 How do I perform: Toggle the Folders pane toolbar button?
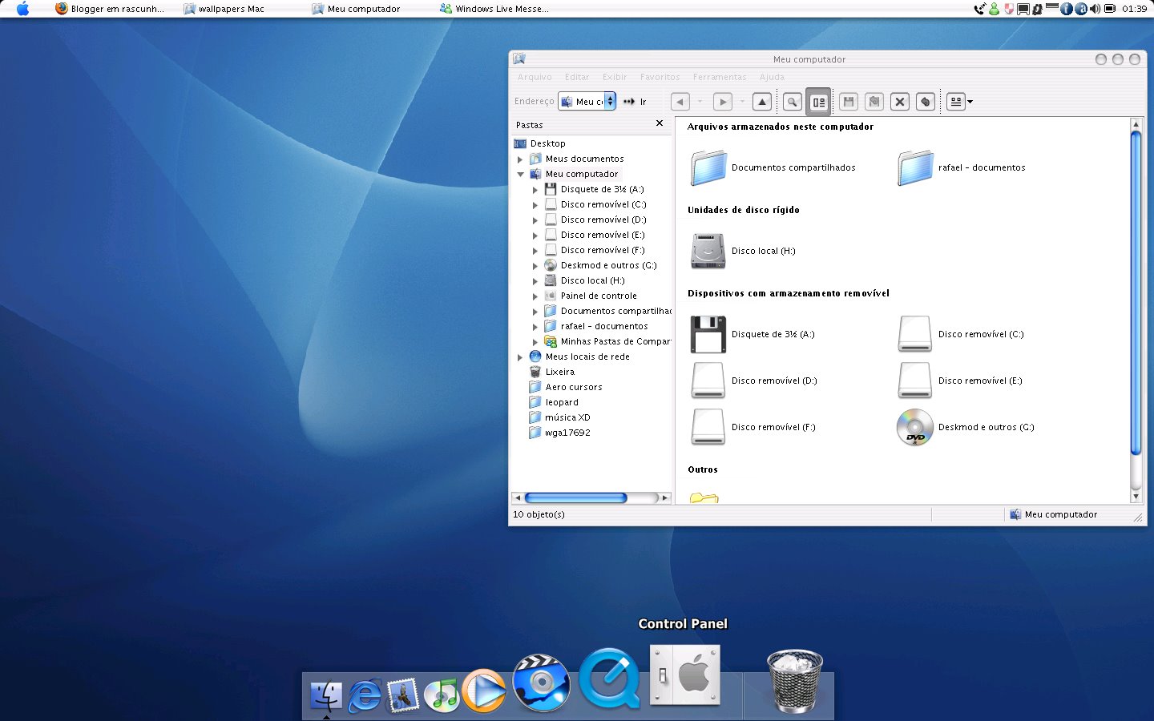[x=818, y=102]
